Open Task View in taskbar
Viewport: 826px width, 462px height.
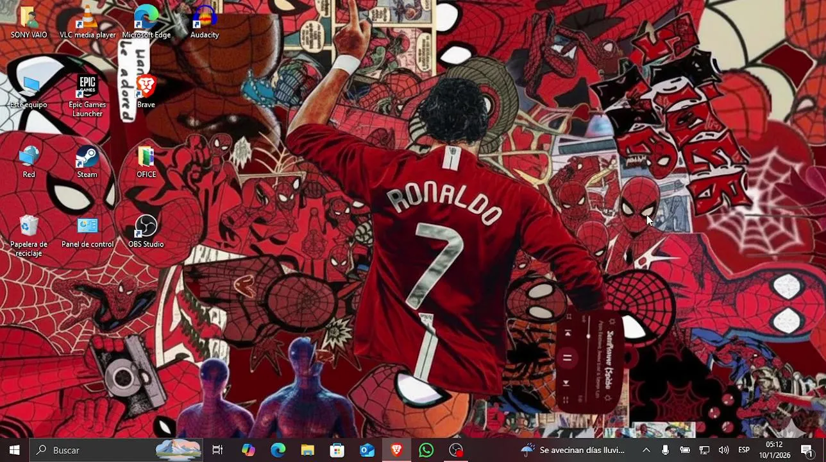coord(217,450)
